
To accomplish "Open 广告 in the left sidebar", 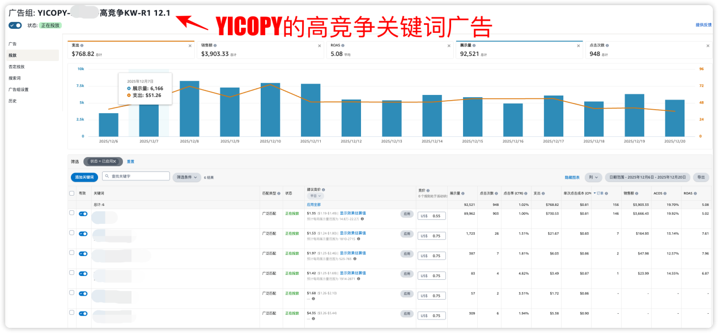I will click(x=12, y=44).
